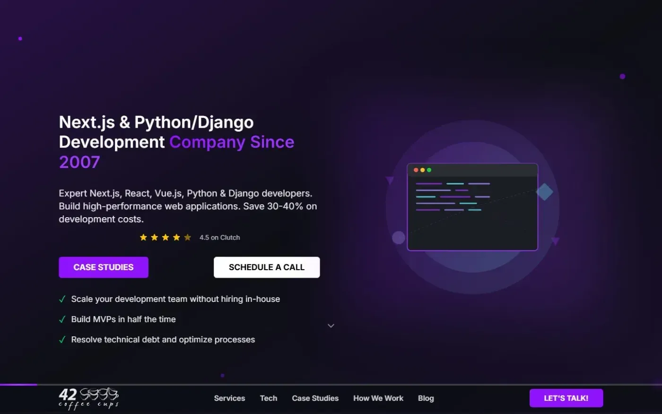Click the purple scroll progress bar
The image size is (662, 414).
[18, 385]
